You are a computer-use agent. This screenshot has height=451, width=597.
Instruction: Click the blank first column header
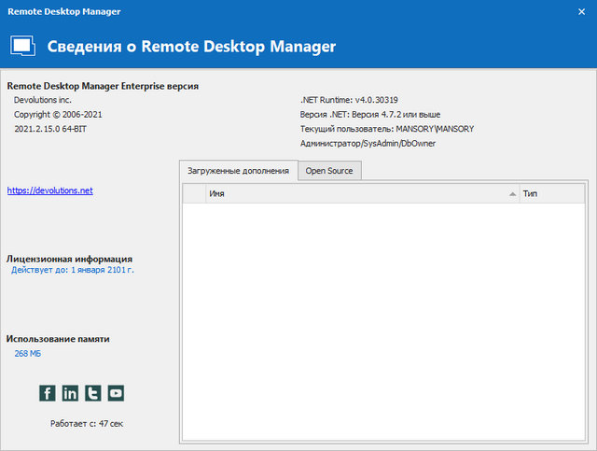tap(193, 193)
